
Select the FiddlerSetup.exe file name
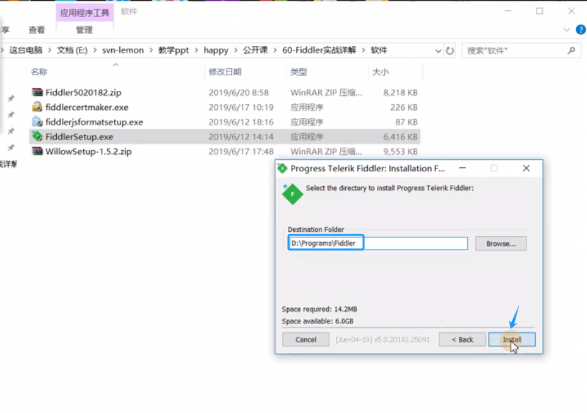tap(79, 136)
